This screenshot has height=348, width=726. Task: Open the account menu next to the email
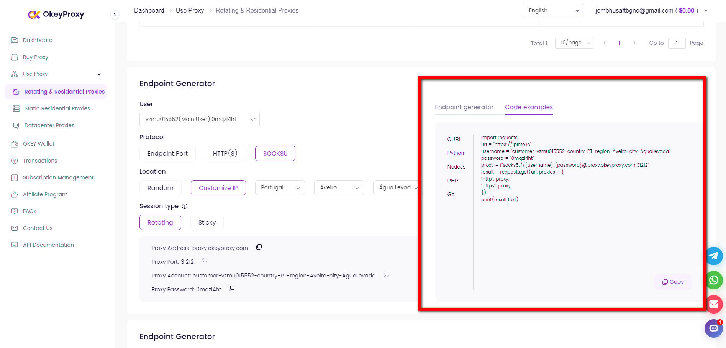pos(706,11)
